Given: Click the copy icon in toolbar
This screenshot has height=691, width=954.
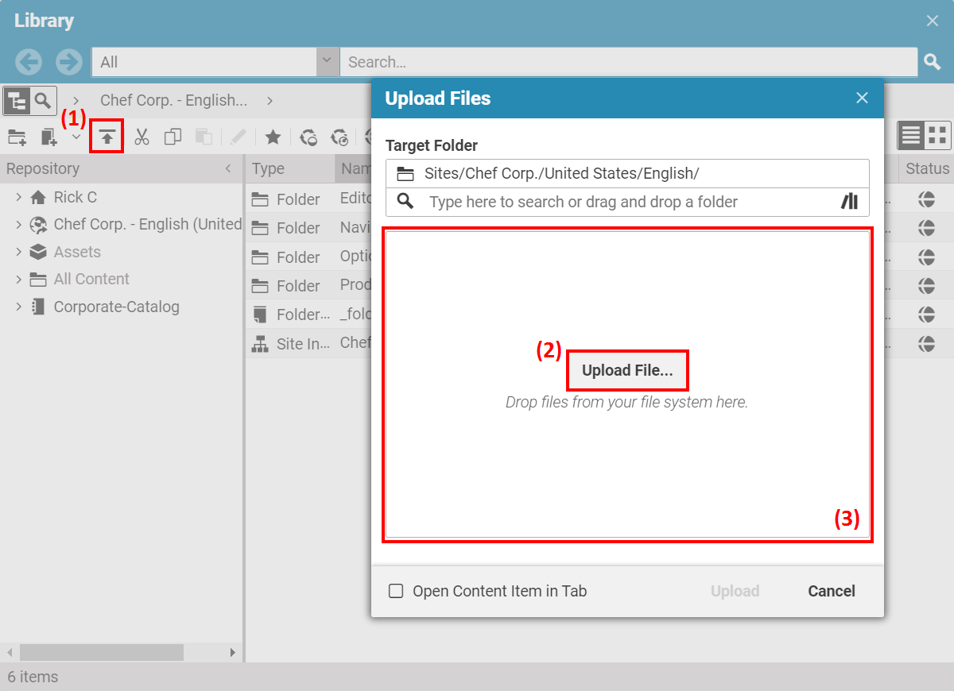Looking at the screenshot, I should 173,137.
